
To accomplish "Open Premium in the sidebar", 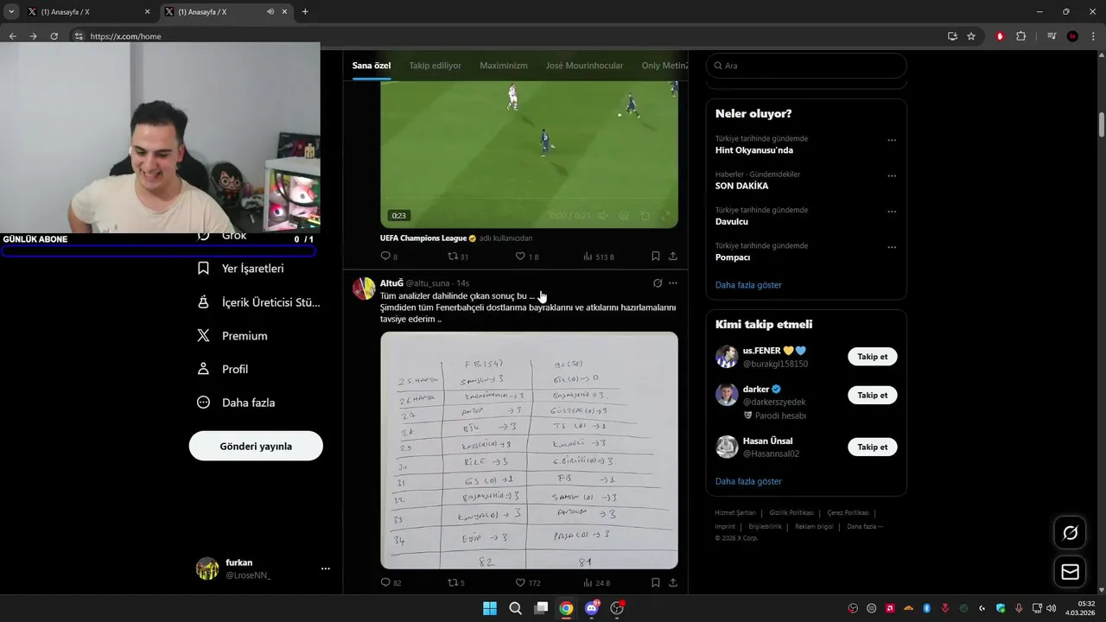I will click(232, 336).
